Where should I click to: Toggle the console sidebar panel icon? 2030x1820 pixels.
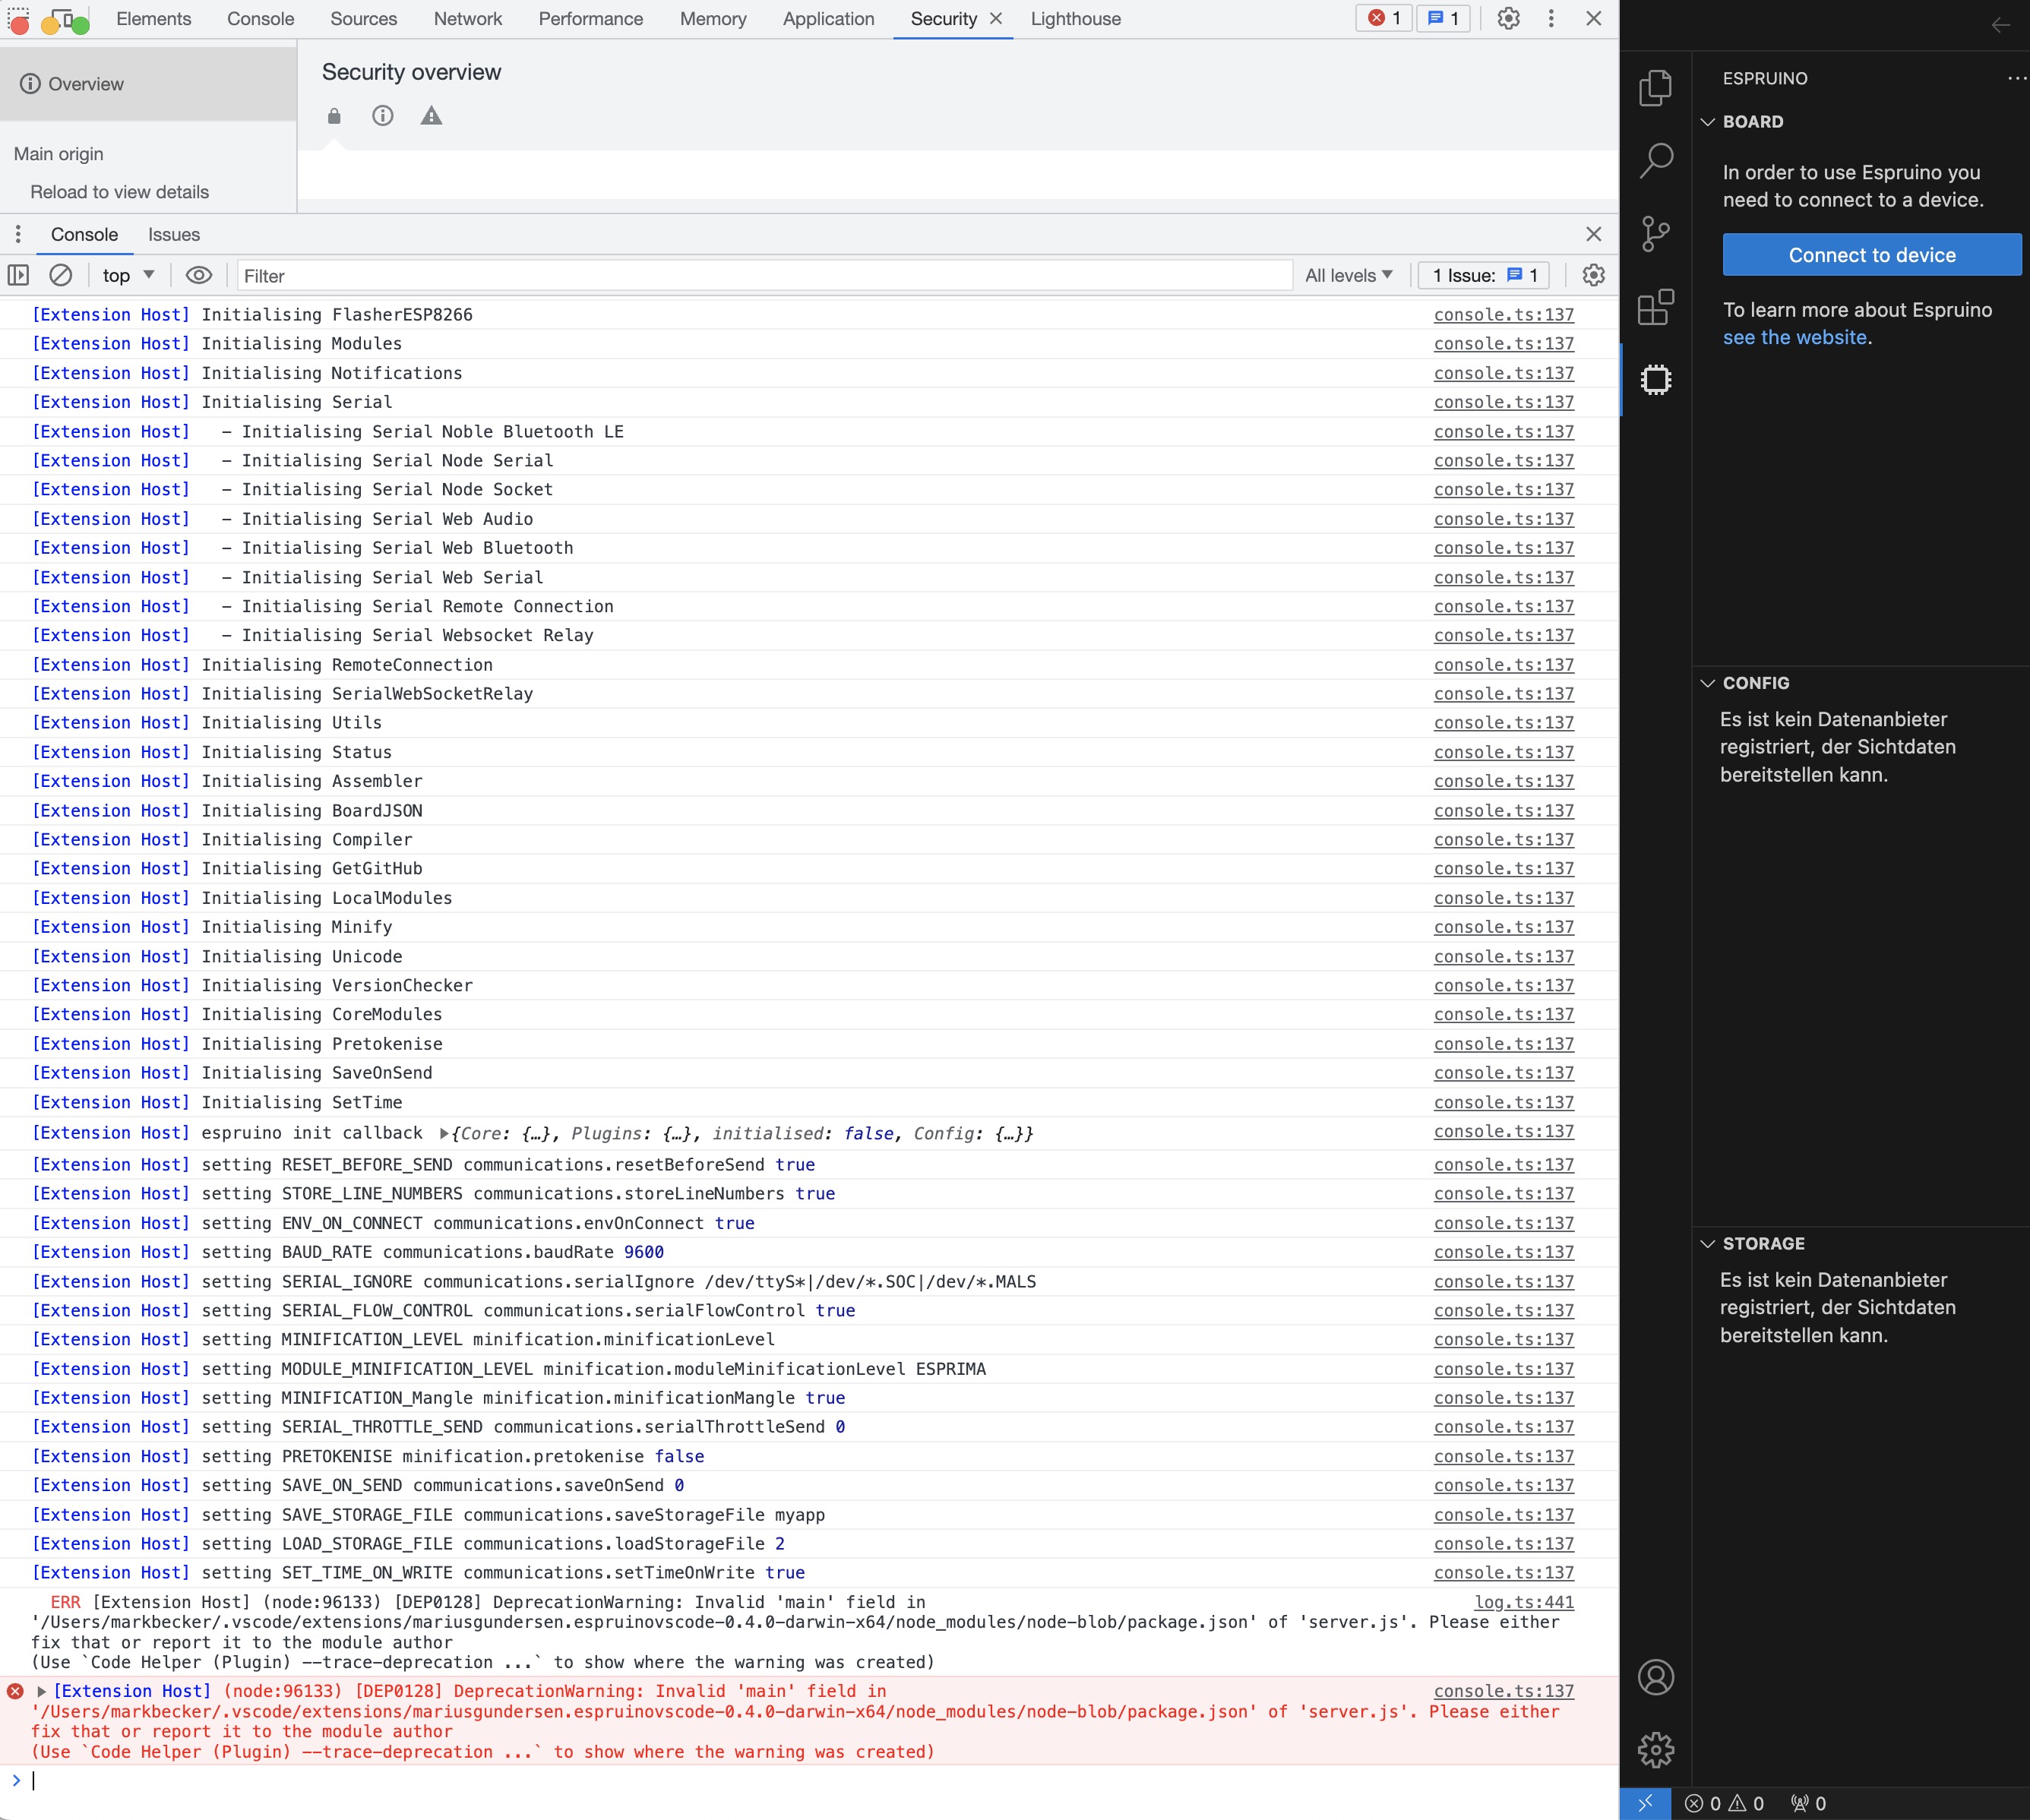[18, 275]
